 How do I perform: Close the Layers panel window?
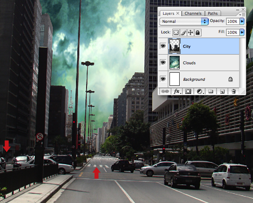pos(243,10)
